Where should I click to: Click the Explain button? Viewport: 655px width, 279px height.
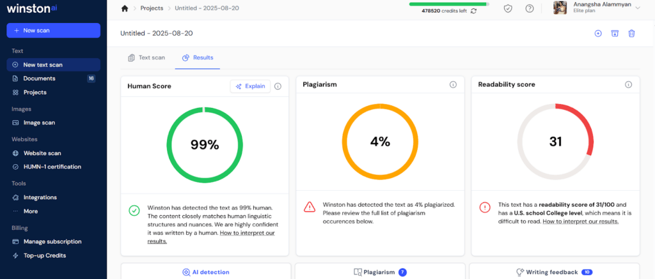coord(250,86)
